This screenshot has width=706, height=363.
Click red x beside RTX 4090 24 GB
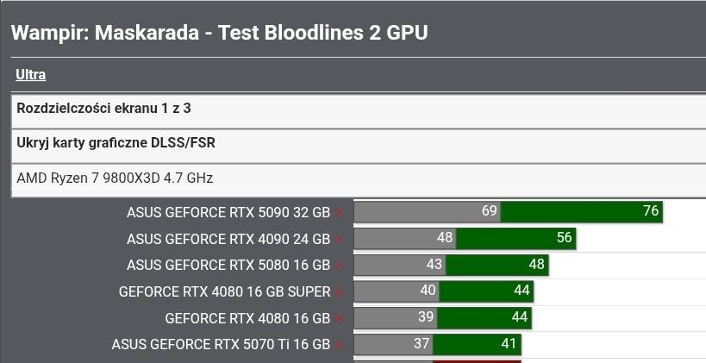(x=340, y=240)
